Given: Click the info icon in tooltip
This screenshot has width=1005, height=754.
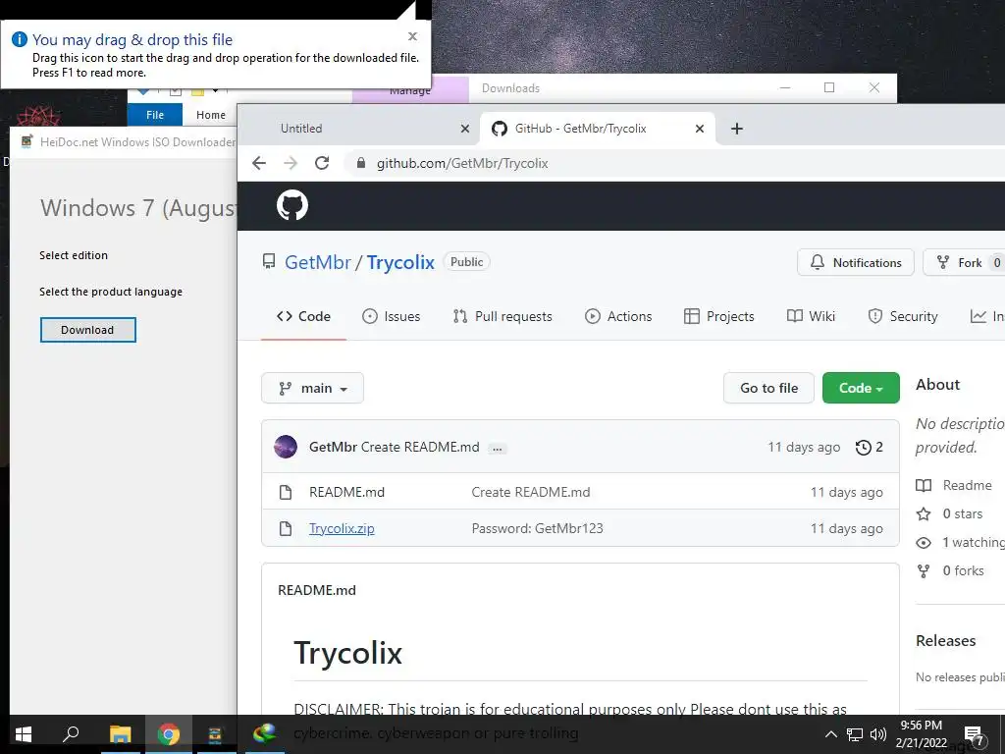Looking at the screenshot, I should click(x=20, y=39).
